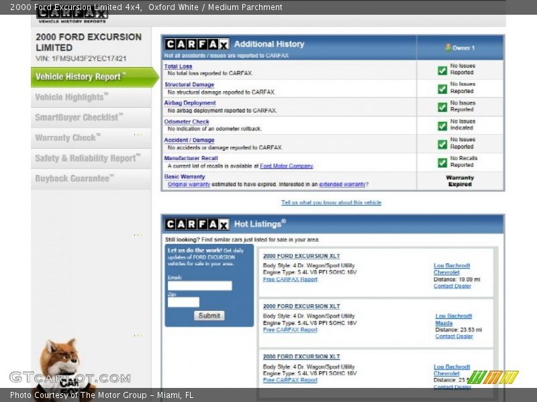Focus the Email input field

(199, 286)
